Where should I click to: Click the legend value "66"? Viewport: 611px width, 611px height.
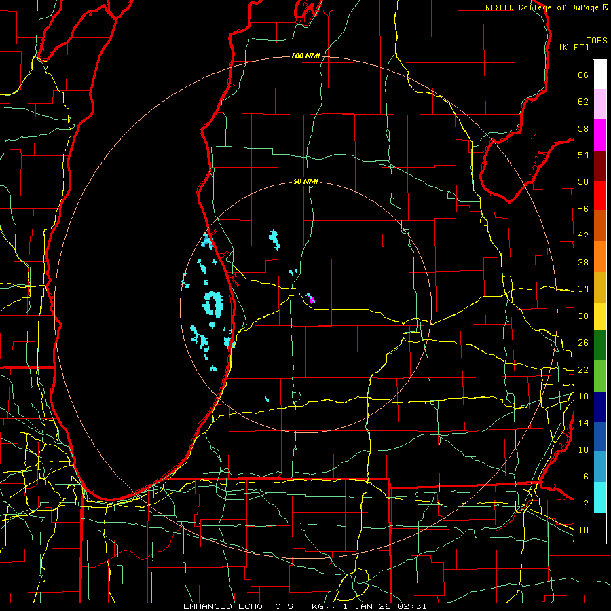click(x=583, y=75)
